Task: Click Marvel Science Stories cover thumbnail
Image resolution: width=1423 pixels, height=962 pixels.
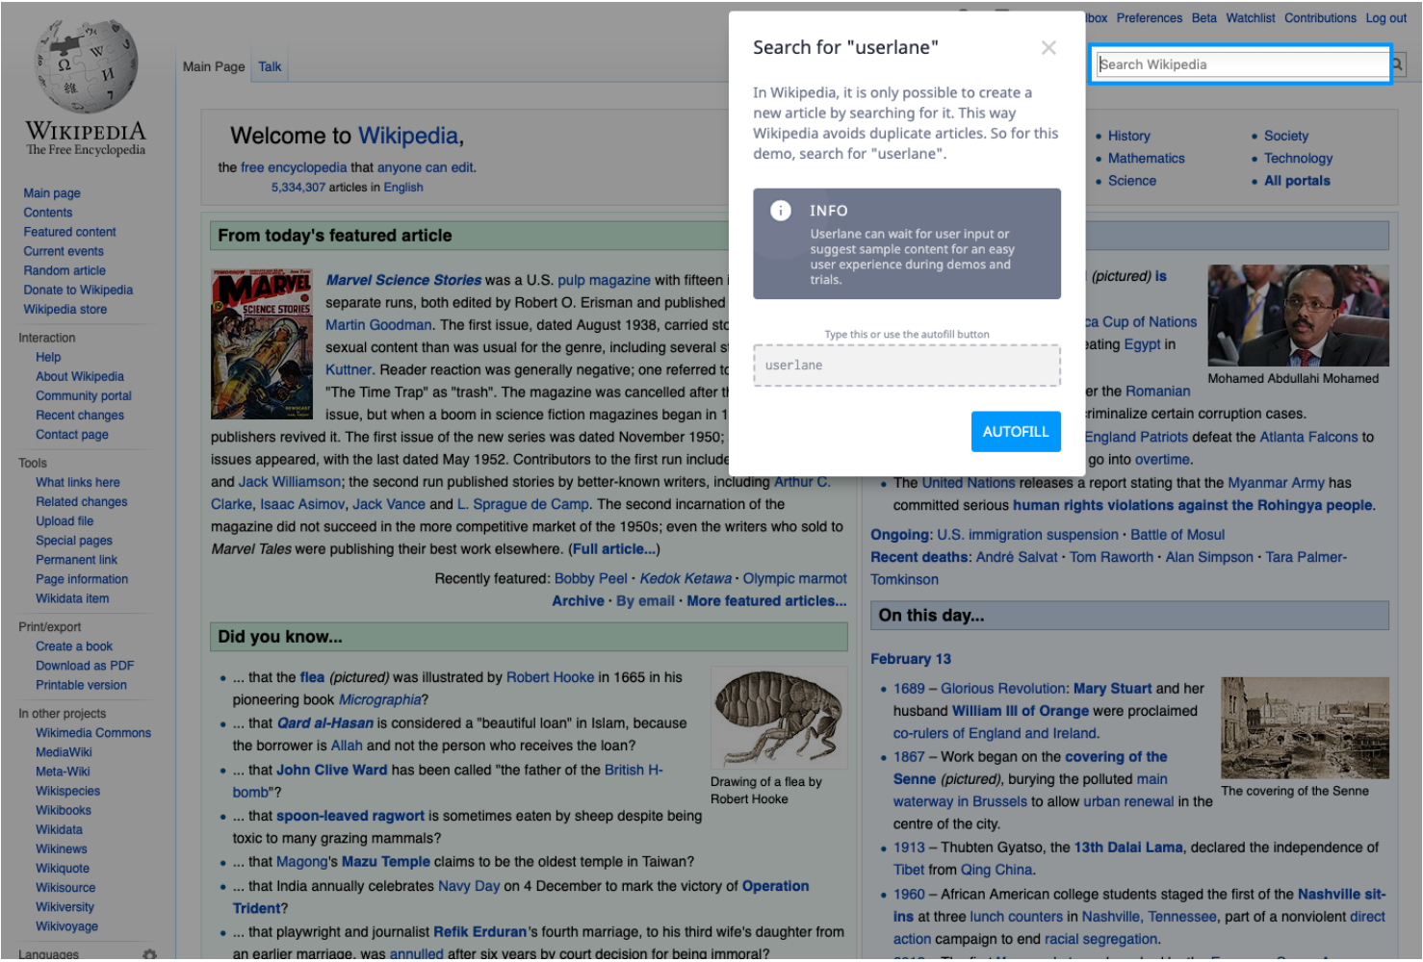Action: (262, 343)
